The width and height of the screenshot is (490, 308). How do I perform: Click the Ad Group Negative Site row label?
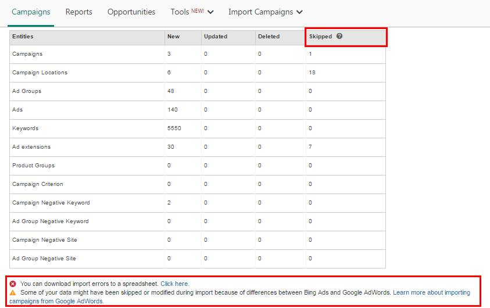point(44,259)
